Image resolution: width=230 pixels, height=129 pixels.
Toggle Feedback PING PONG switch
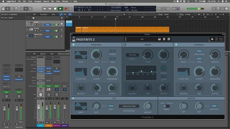point(199,51)
